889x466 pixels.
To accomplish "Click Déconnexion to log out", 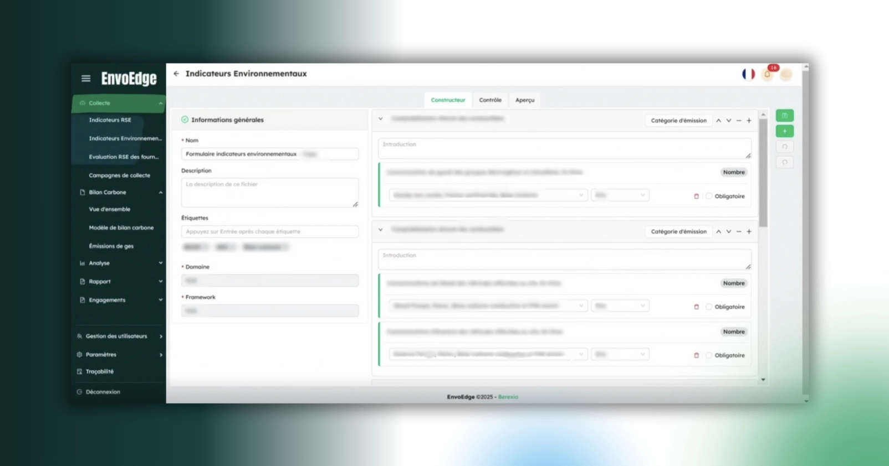I will [x=103, y=392].
